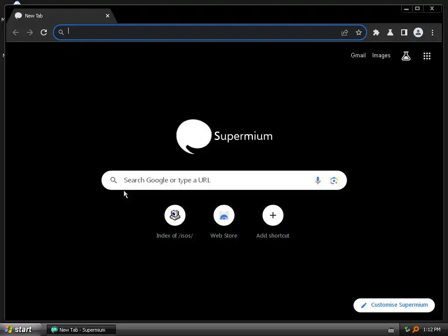Close the New Tab tab
This screenshot has width=448, height=336.
coord(108,16)
